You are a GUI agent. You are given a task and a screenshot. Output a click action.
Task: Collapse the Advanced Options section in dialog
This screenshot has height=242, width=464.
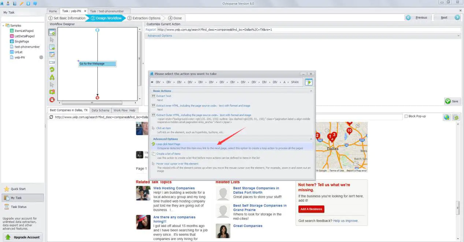coord(311,139)
